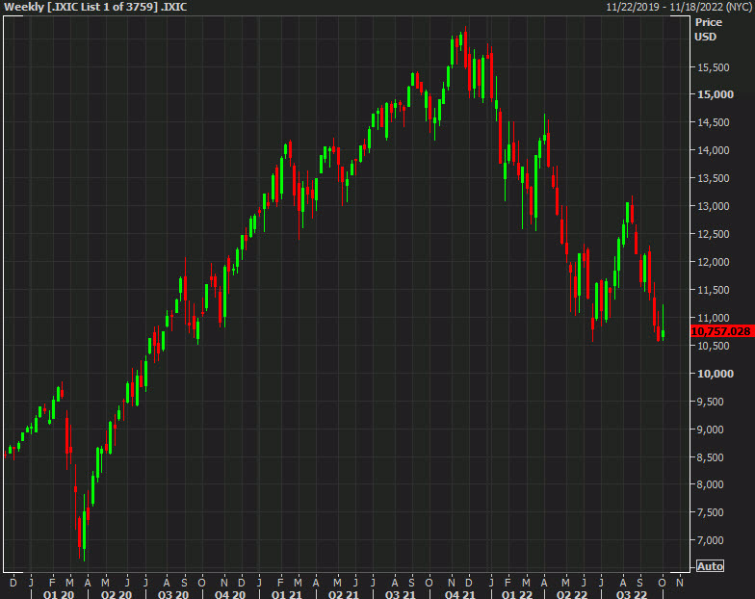Viewport: 755px width, 599px height.
Task: Click the 12,500 price axis label
Action: pyautogui.click(x=714, y=234)
